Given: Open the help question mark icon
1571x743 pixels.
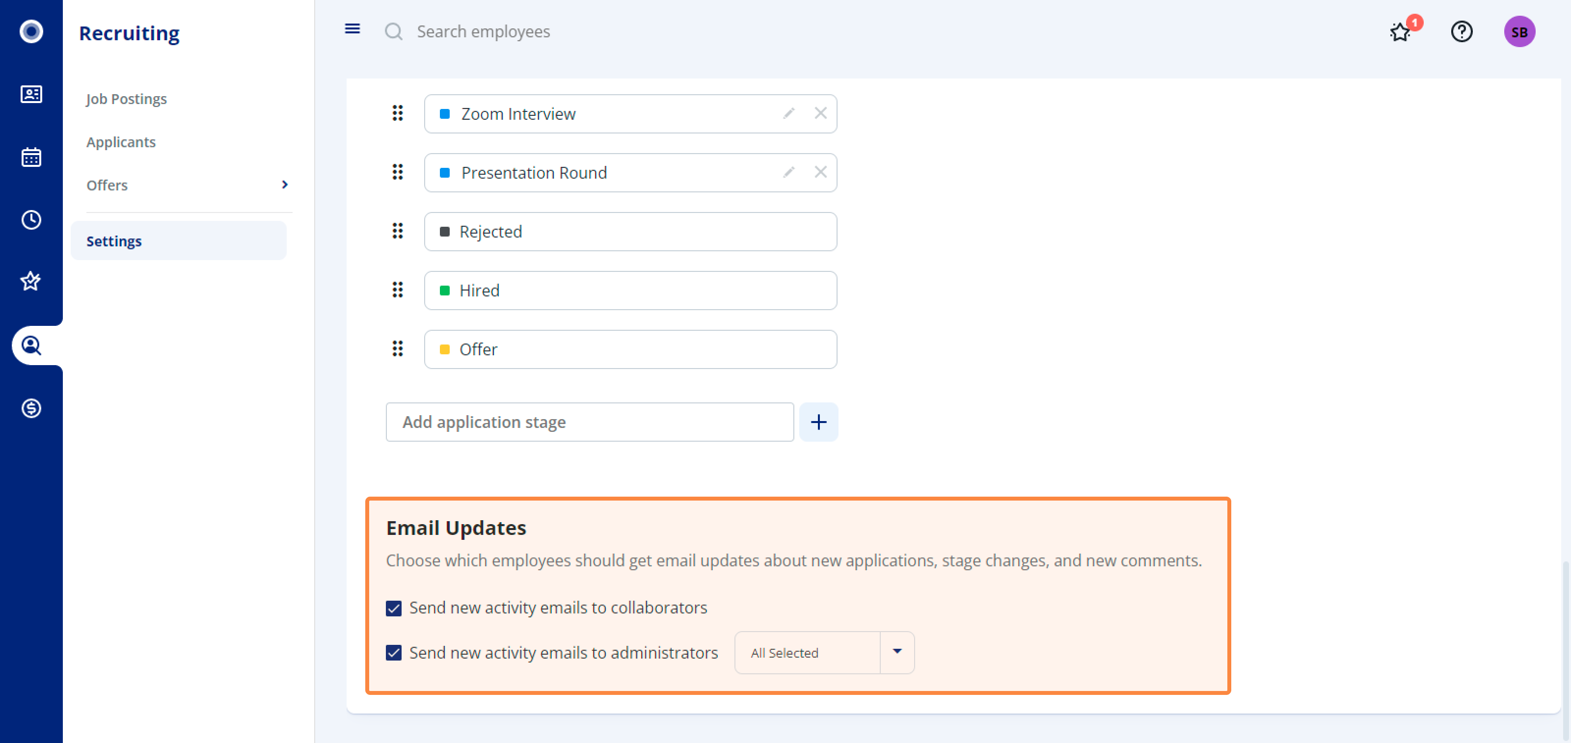Looking at the screenshot, I should pyautogui.click(x=1461, y=31).
